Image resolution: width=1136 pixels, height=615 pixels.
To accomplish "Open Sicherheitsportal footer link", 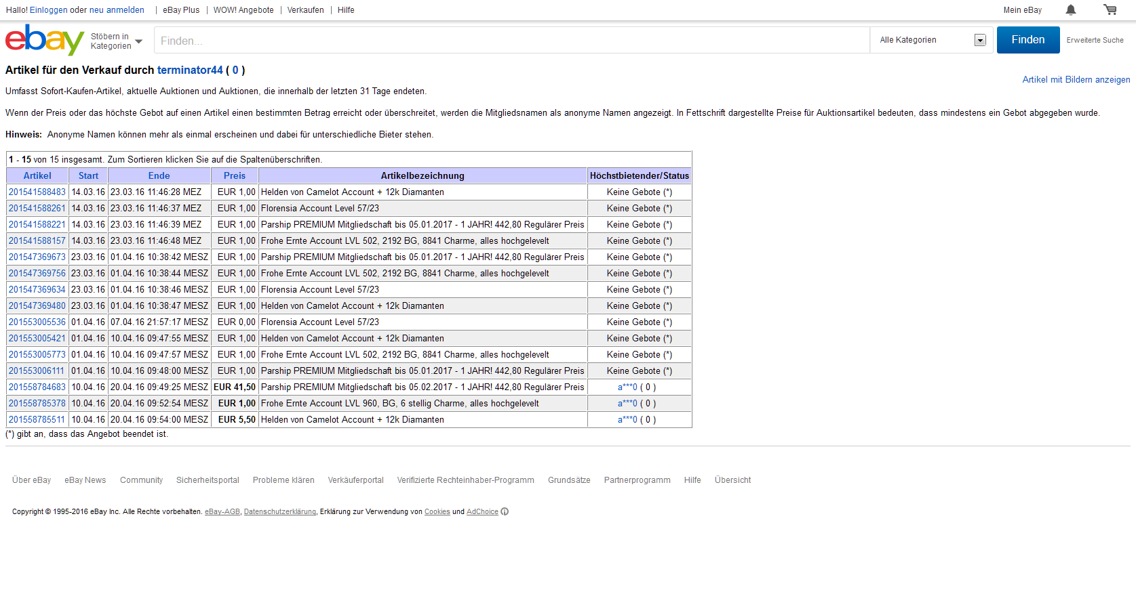I will click(x=208, y=480).
